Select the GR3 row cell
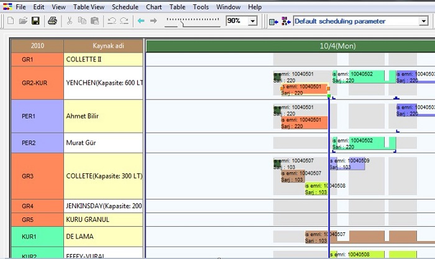The image size is (435, 259). [x=37, y=176]
